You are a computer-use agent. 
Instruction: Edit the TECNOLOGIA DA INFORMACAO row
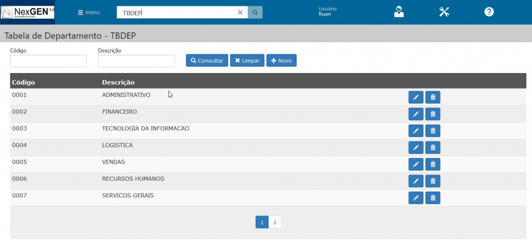tap(416, 131)
